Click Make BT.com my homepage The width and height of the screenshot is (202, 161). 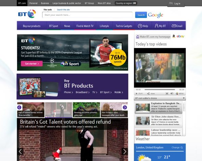(x=153, y=37)
